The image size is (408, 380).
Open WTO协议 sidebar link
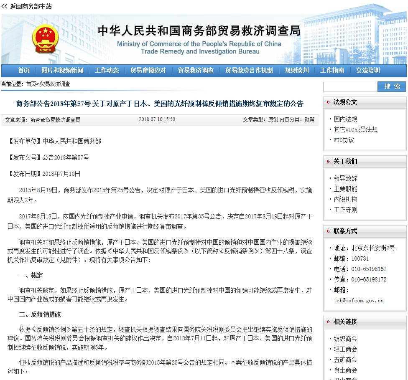(x=344, y=140)
